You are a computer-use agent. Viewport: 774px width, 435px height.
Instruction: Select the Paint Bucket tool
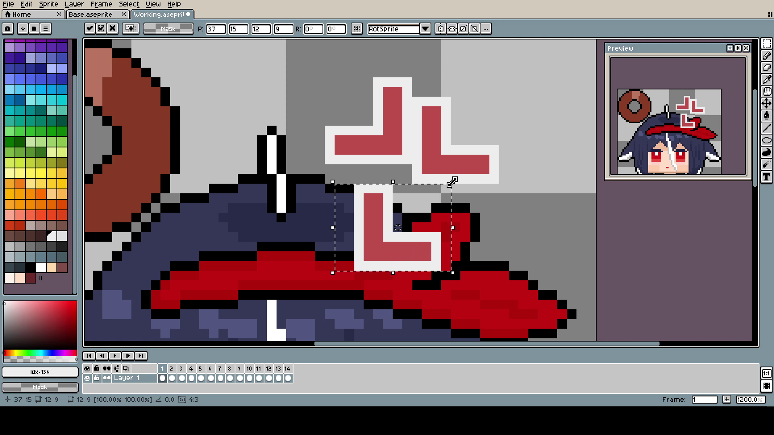pyautogui.click(x=767, y=116)
